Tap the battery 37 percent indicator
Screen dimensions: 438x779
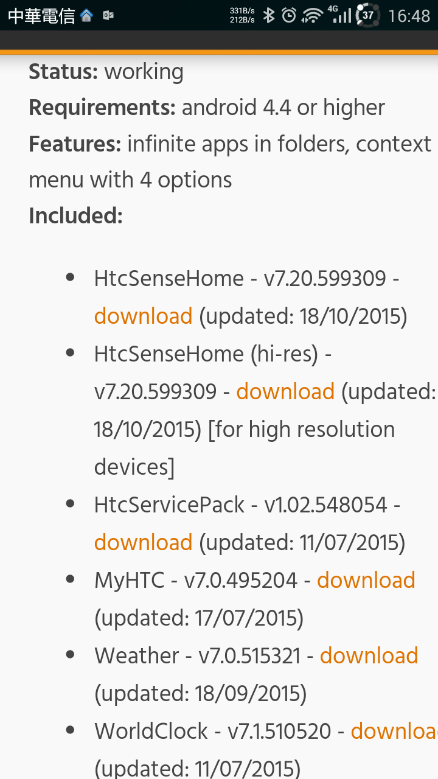367,15
